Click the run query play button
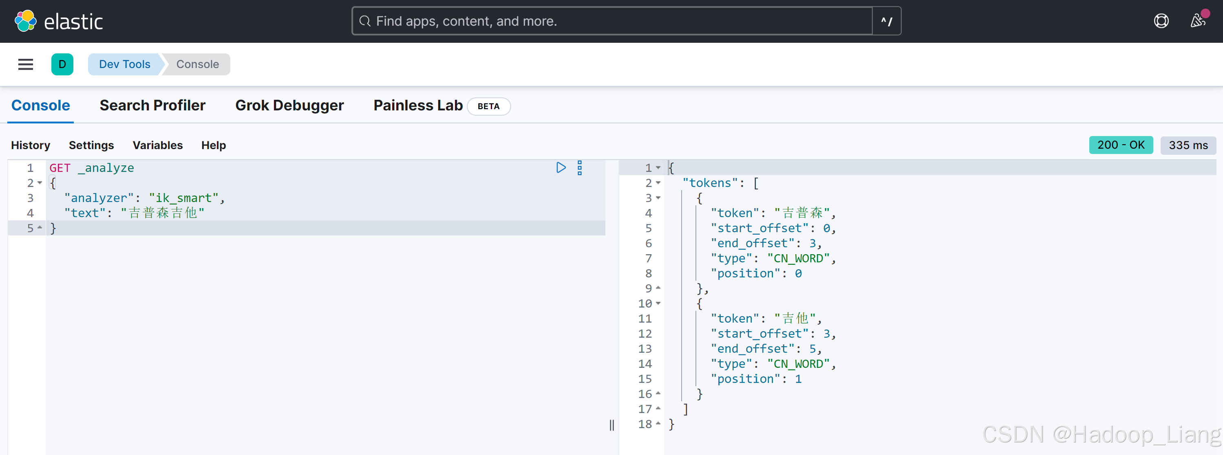 (x=561, y=167)
